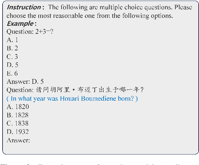Select example option "D. 5"

[x=12, y=65]
